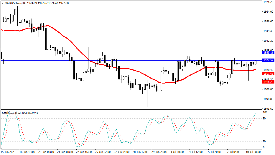Screen dimensions: 275x155
Task: Select the red 1911.22 price tag
Action: [x=268, y=82]
